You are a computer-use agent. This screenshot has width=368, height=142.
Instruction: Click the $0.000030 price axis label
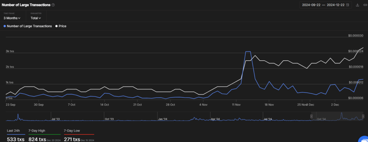point(356,35)
